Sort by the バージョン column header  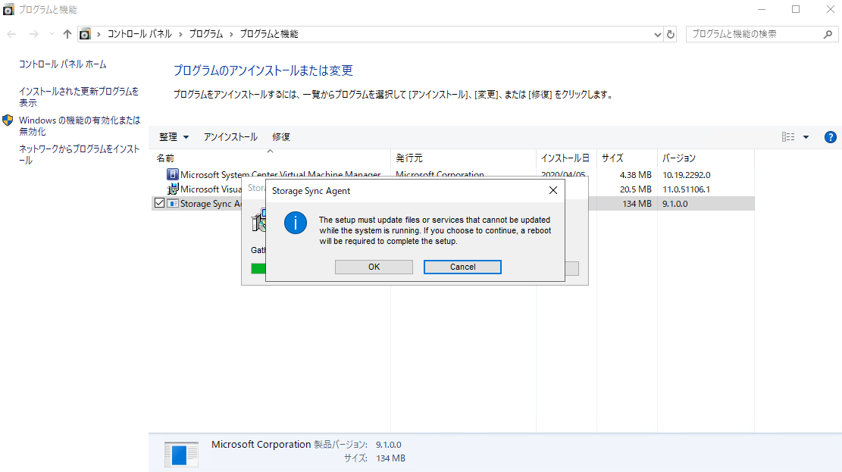706,158
